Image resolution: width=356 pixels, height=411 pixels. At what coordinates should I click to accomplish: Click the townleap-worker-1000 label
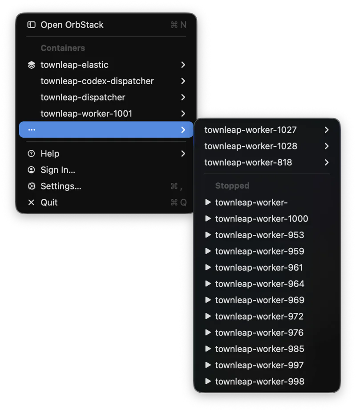click(262, 218)
